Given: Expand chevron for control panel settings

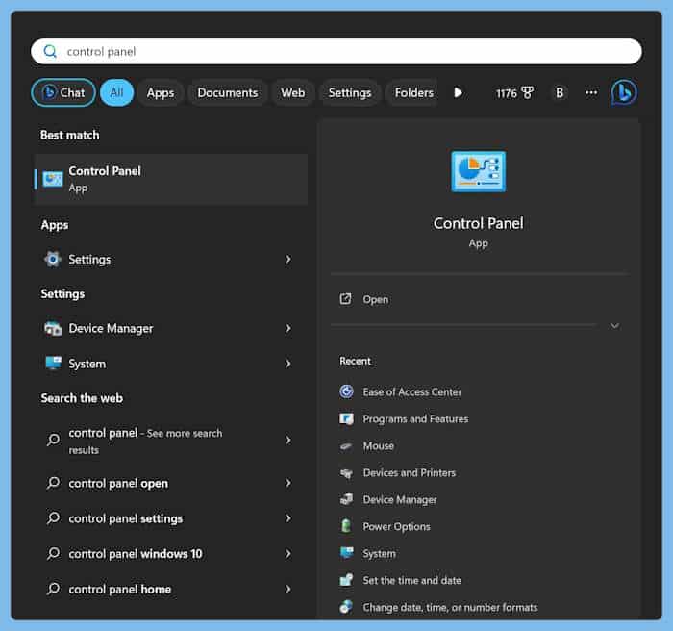Looking at the screenshot, I should [x=288, y=518].
